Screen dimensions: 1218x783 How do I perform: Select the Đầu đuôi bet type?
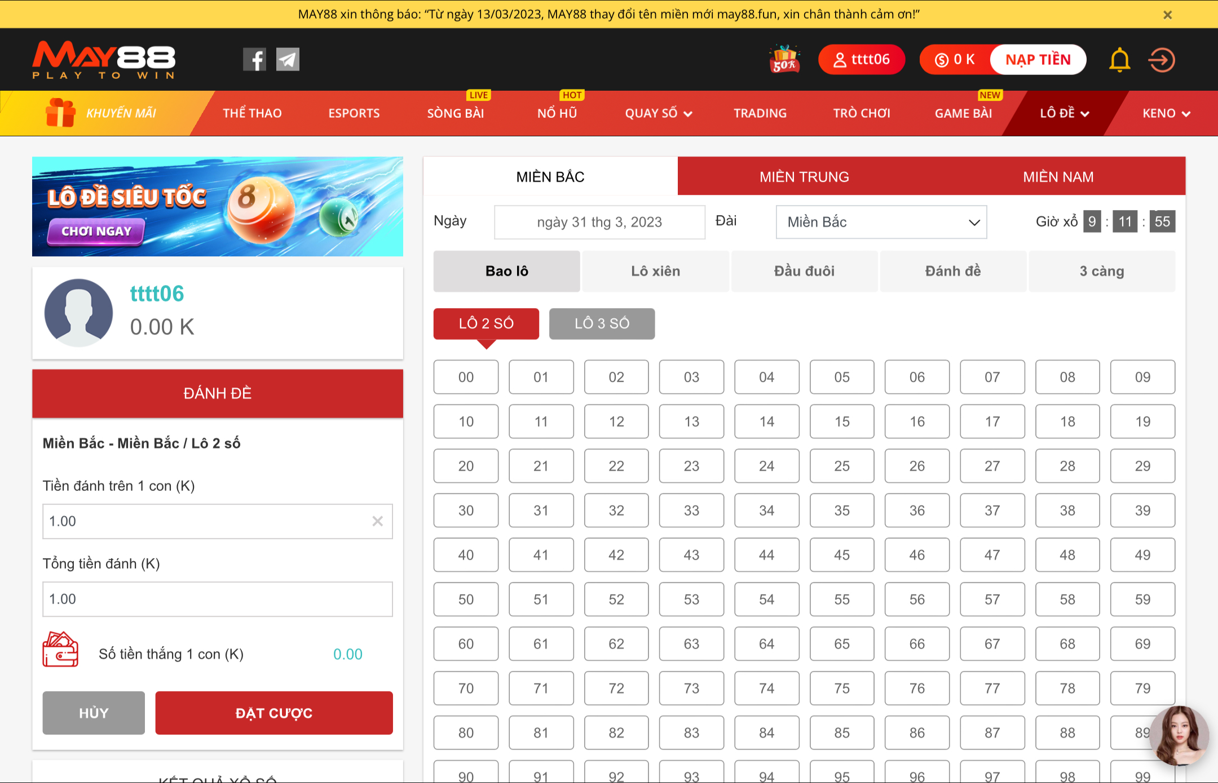pyautogui.click(x=804, y=271)
